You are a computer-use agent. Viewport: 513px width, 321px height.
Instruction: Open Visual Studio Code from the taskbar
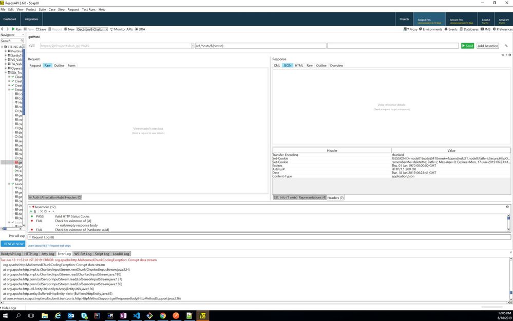coord(137,316)
